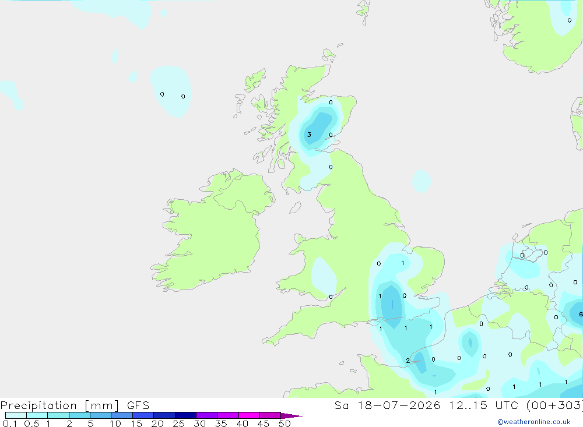Pick the legend swatch between 15 and 20

click(x=143, y=415)
